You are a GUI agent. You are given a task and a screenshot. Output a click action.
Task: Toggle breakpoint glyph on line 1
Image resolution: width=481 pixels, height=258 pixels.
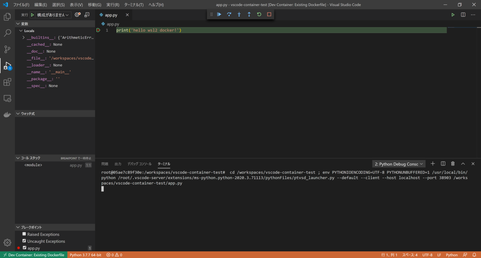click(99, 30)
